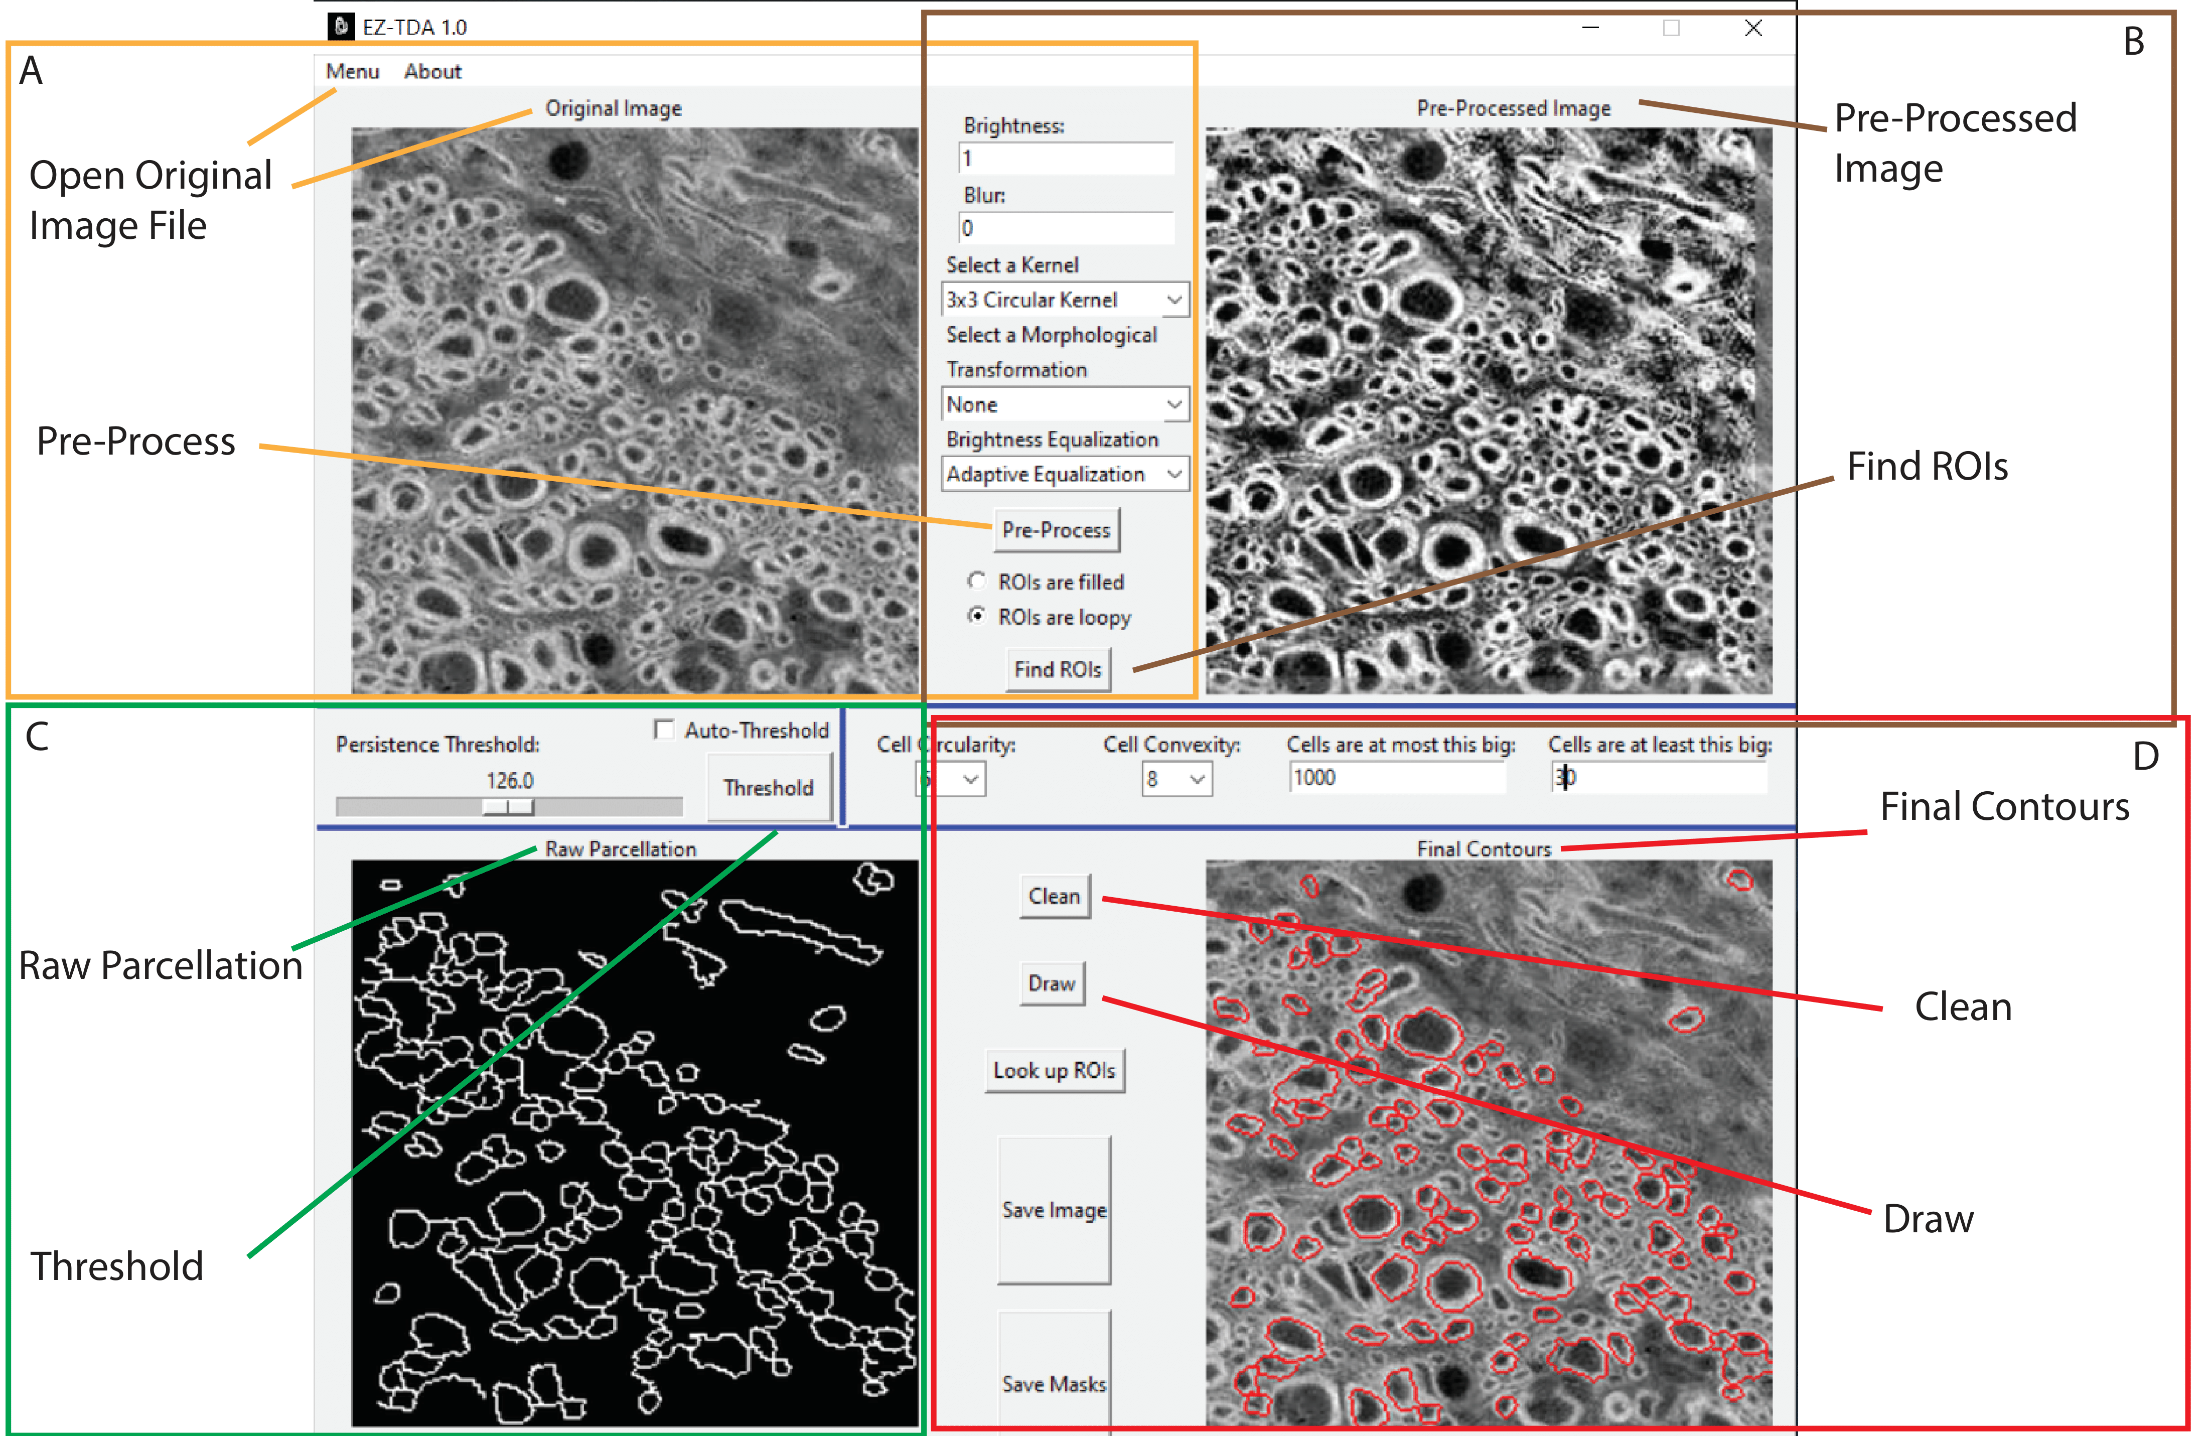Click the Final Contours image
This screenshot has height=1436, width=2205.
click(x=1489, y=1143)
